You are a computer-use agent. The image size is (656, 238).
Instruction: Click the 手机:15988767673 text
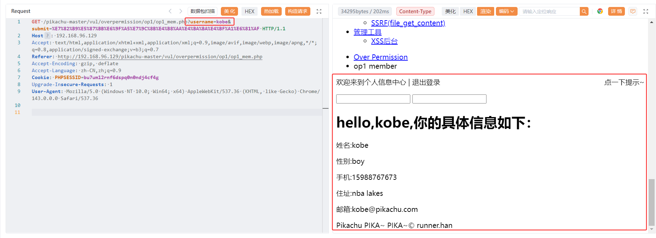pyautogui.click(x=366, y=177)
